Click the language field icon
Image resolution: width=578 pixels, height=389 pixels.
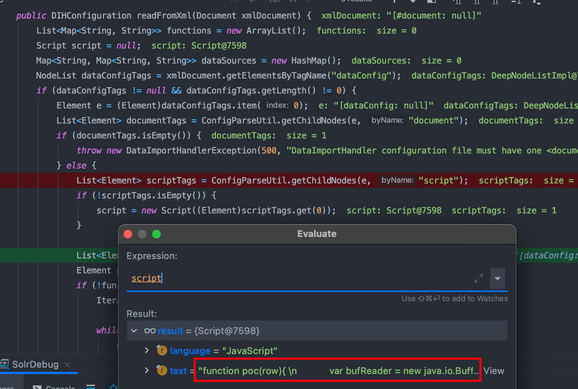(x=162, y=350)
